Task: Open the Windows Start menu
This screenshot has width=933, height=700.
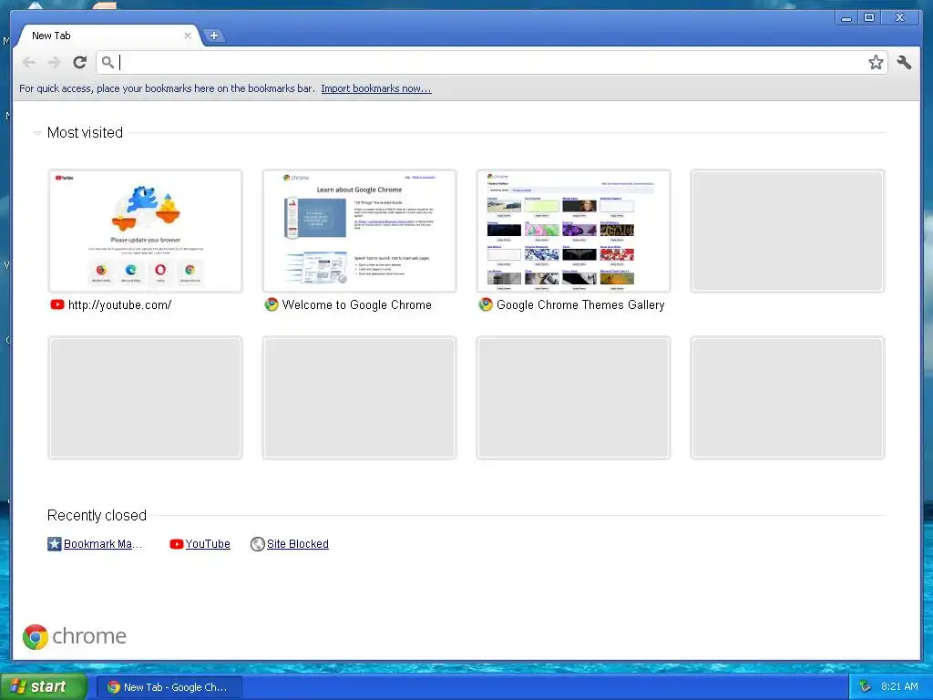Action: tap(44, 687)
